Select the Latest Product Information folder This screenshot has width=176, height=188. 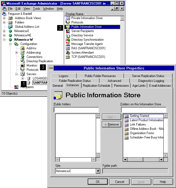pyautogui.click(x=144, y=120)
